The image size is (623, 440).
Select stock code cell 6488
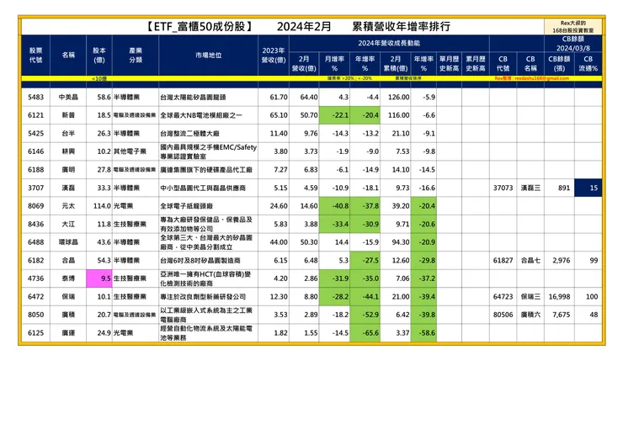point(35,242)
